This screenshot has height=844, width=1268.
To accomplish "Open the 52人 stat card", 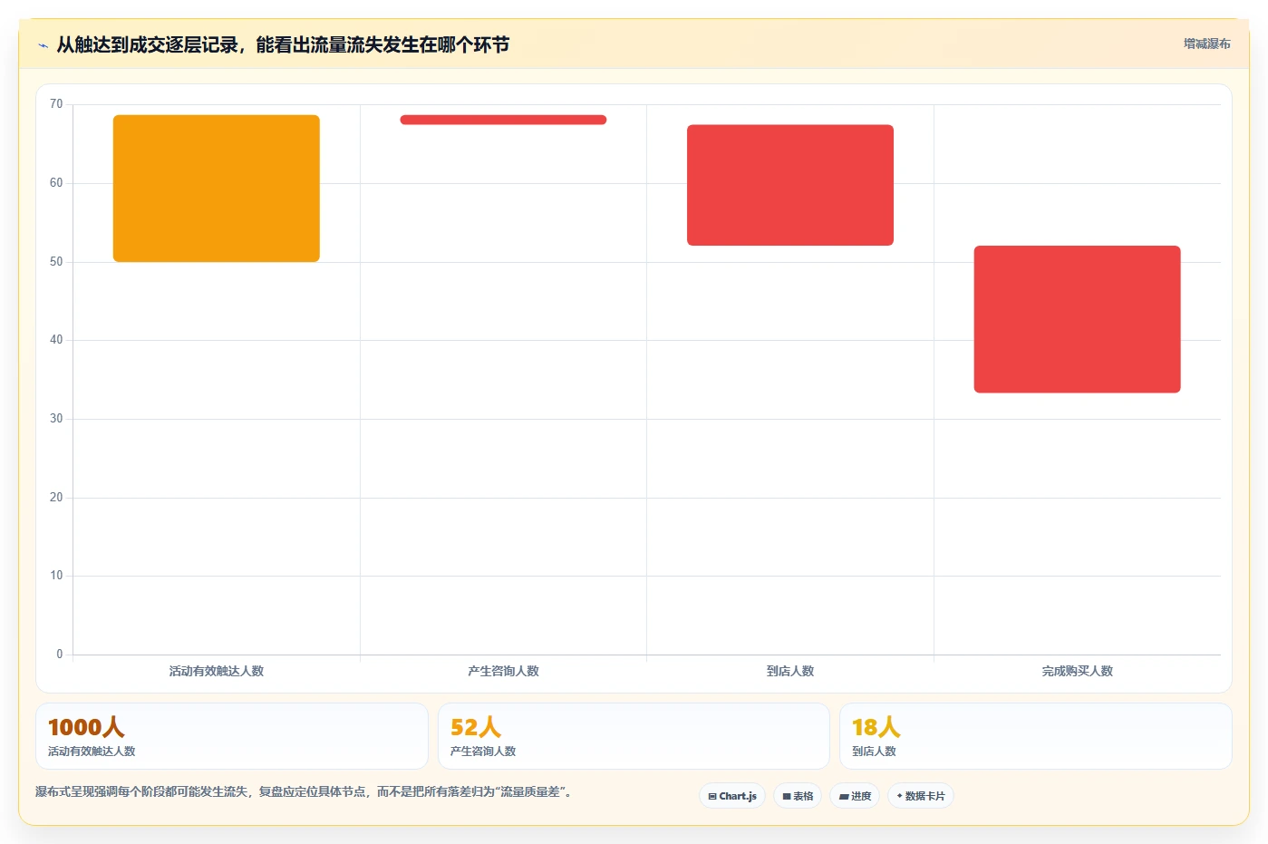I will coord(634,736).
